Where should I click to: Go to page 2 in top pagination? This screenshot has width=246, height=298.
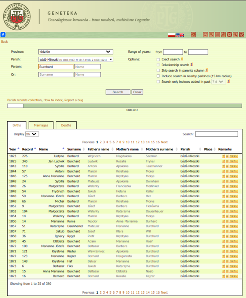(101, 142)
